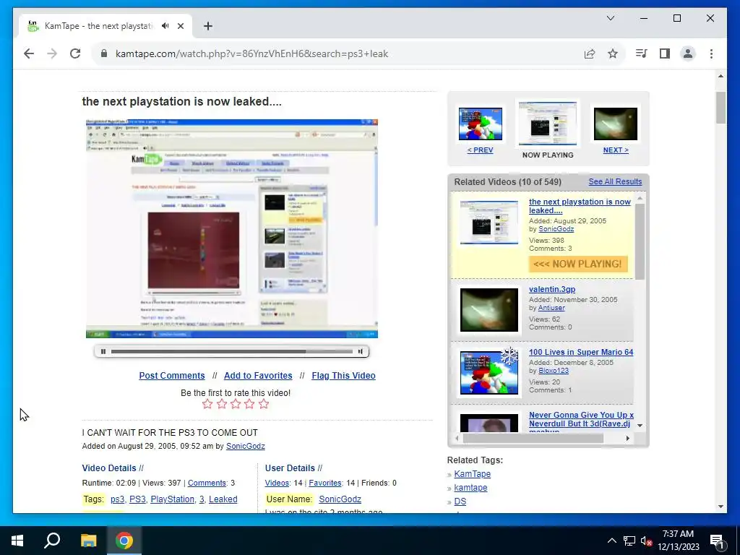Click the lowercase kamtape related tag
This screenshot has width=740, height=555.
pyautogui.click(x=470, y=488)
